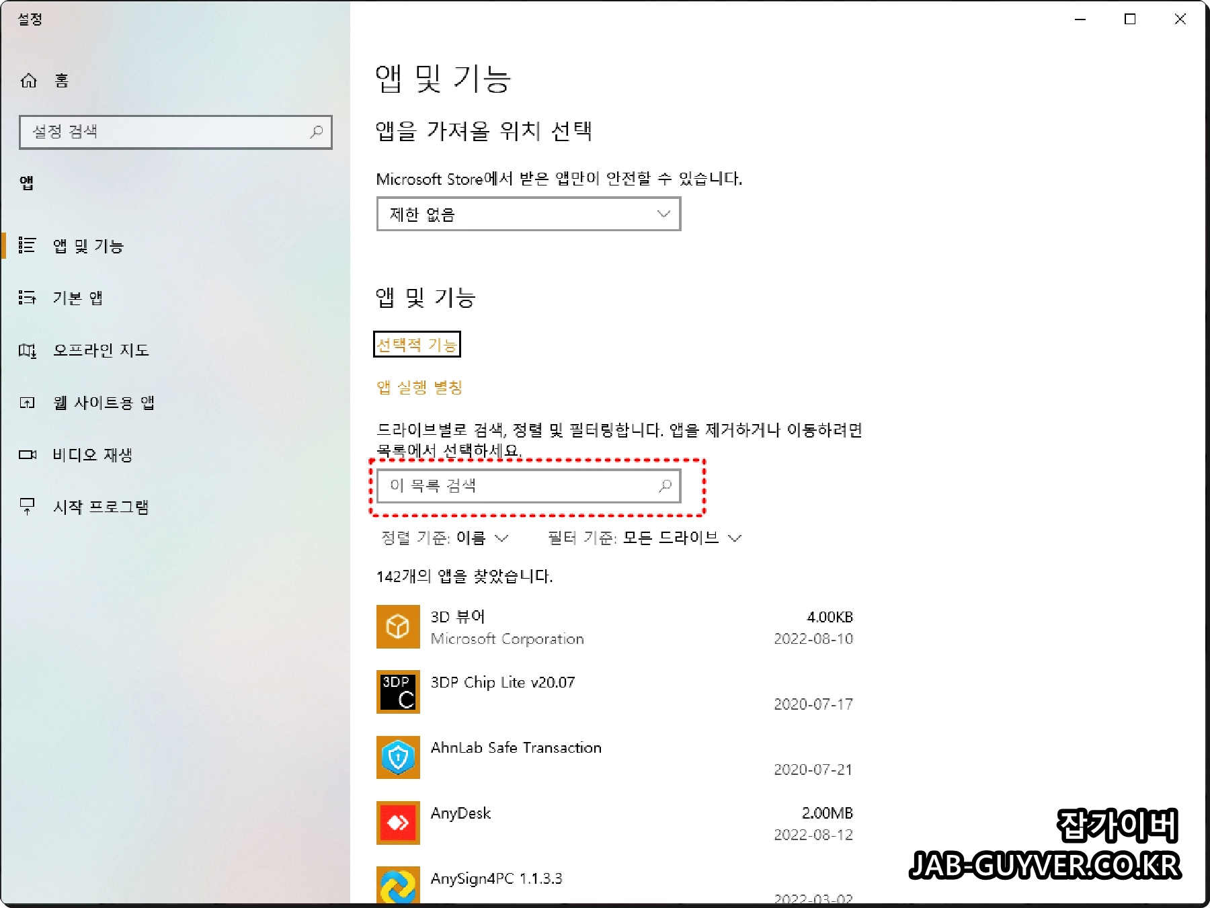Close the 설정 window
This screenshot has height=908, width=1210.
click(1180, 19)
